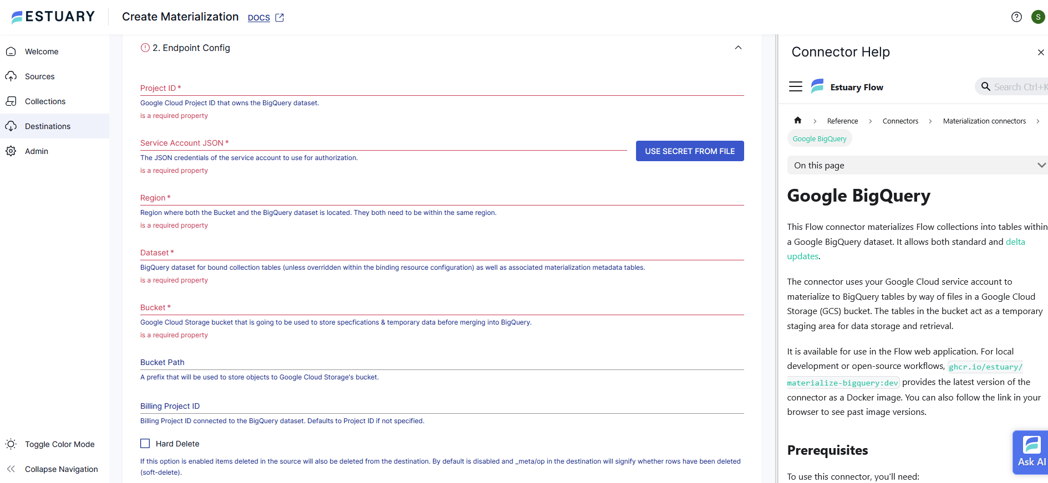The height and width of the screenshot is (483, 1048).
Task: Focus the Bucket Path input field
Action: (x=442, y=362)
